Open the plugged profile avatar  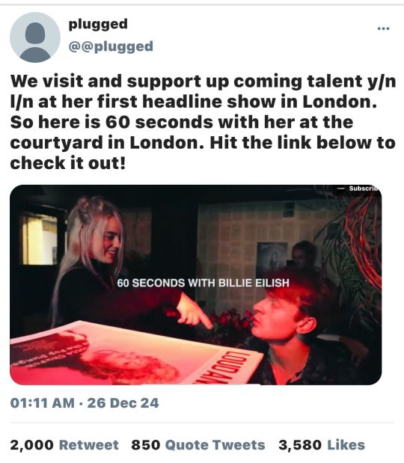pos(35,37)
